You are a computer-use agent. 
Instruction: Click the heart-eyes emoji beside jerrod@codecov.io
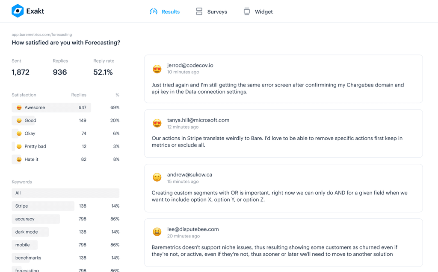(157, 69)
